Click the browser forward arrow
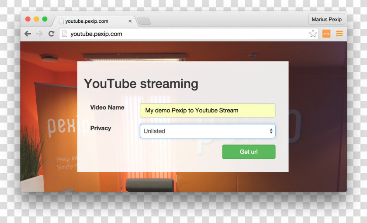 pyautogui.click(x=39, y=34)
